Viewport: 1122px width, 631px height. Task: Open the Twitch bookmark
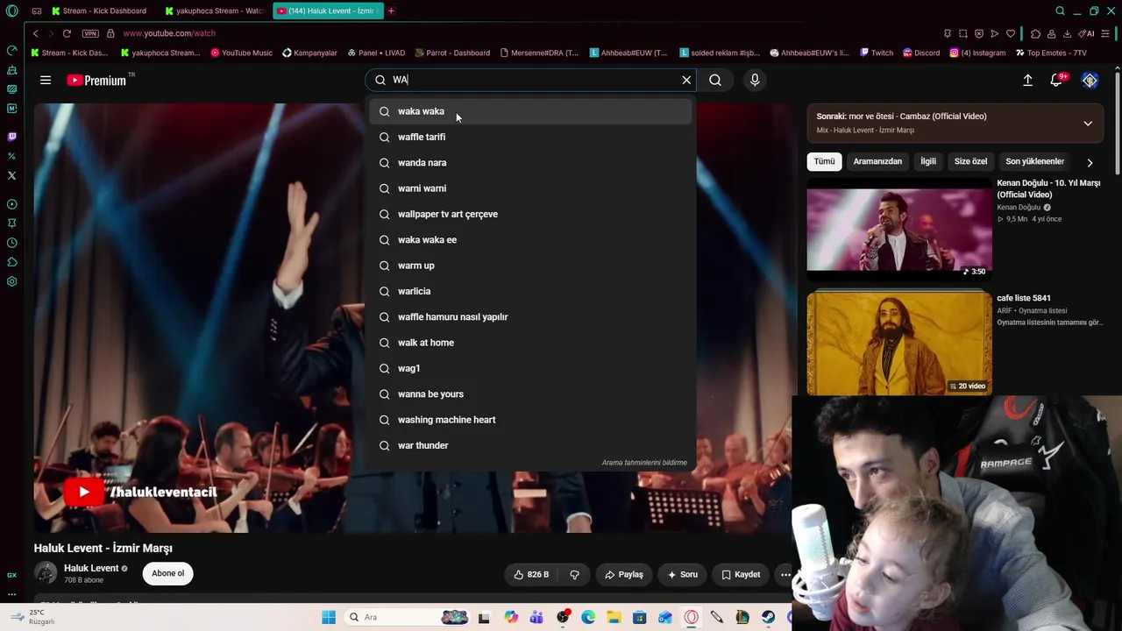[877, 53]
